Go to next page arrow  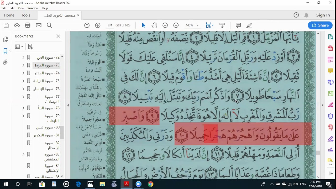(x=98, y=25)
